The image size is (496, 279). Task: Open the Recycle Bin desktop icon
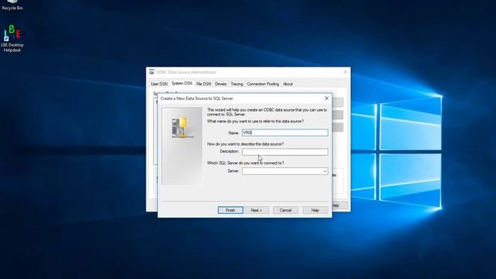pos(12,5)
